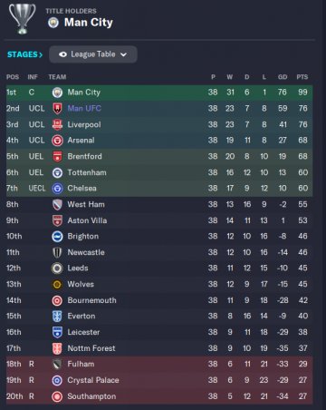Open the Crystal Palace team link
Viewport: 326px width, 410px height.
coord(93,380)
